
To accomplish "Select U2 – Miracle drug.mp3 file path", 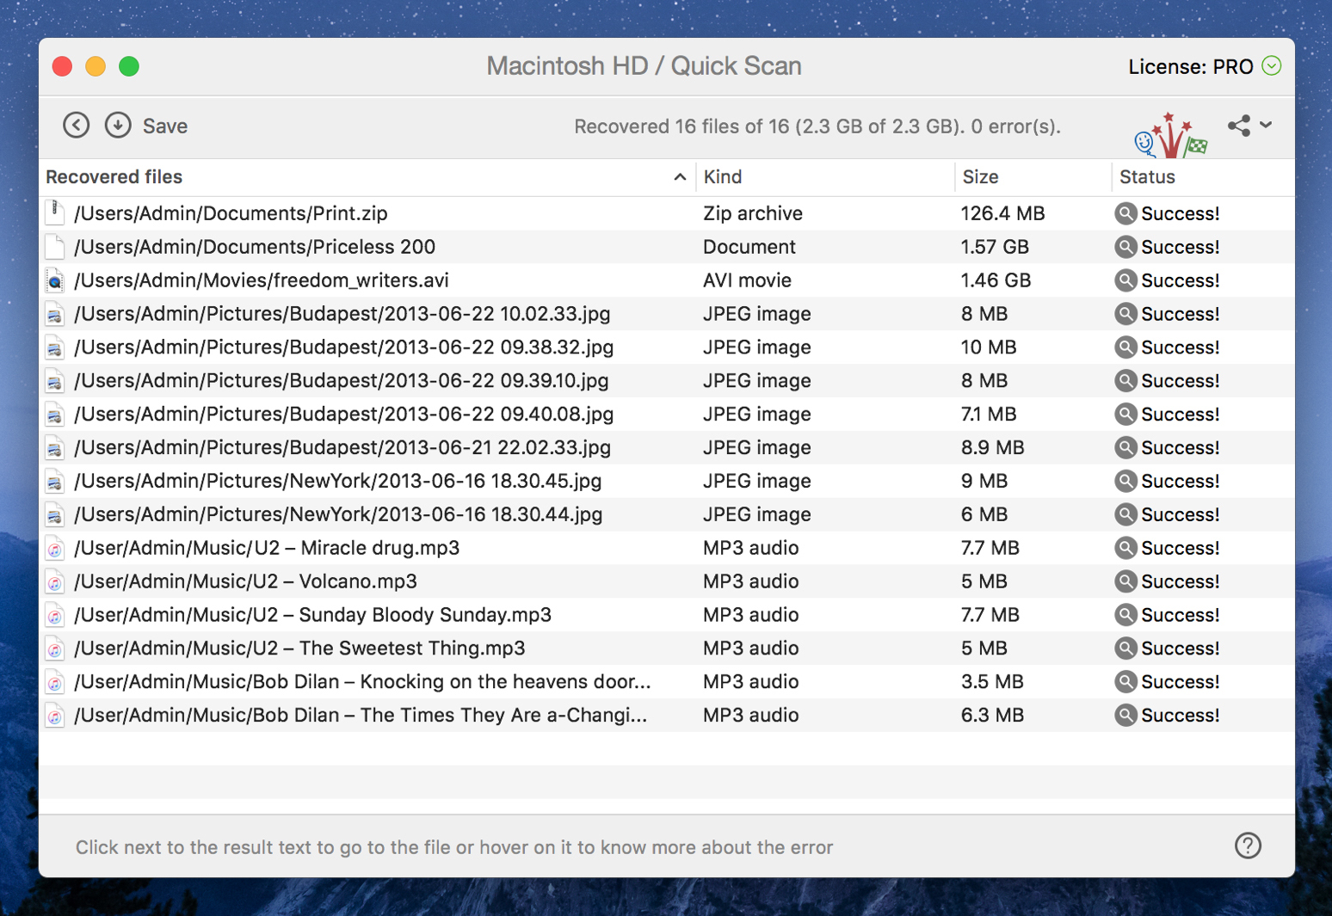I will click(x=267, y=548).
